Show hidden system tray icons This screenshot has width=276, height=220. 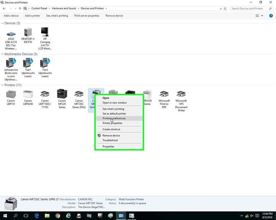[242, 216]
